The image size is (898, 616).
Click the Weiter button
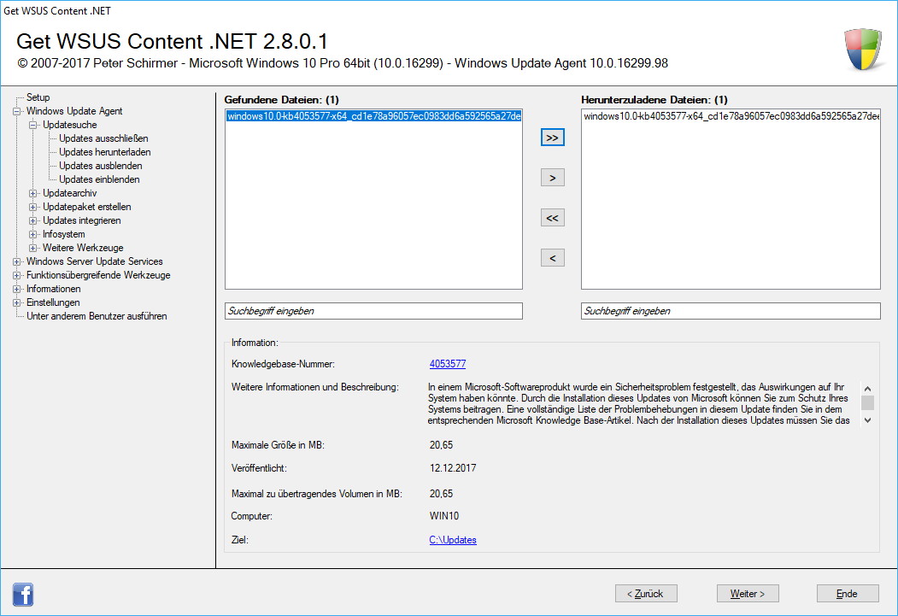point(748,594)
